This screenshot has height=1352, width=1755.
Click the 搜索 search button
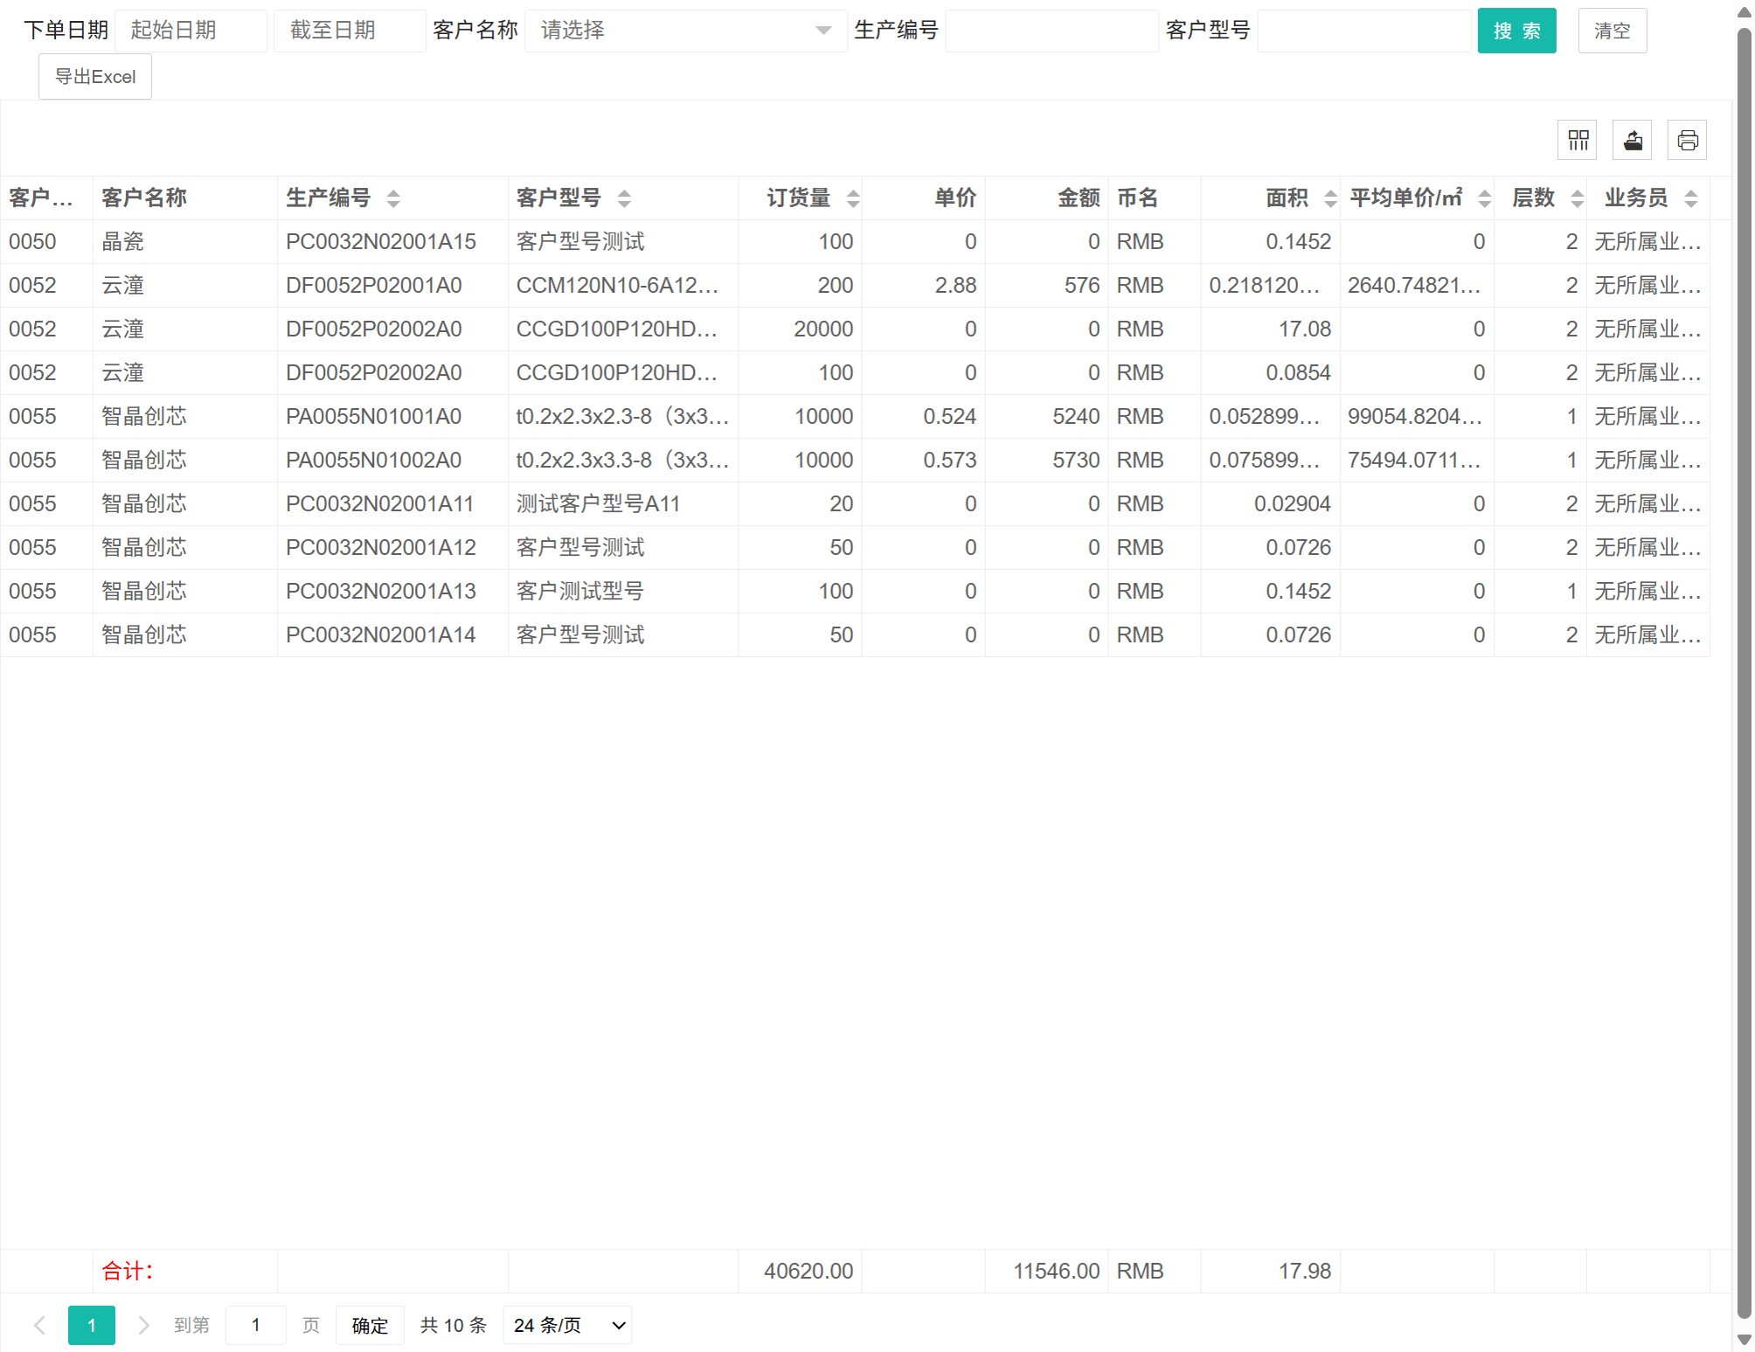(x=1516, y=31)
